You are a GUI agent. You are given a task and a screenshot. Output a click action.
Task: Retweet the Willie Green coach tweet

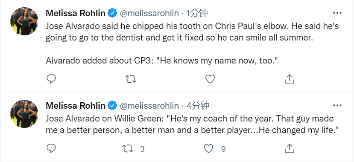[x=133, y=149]
